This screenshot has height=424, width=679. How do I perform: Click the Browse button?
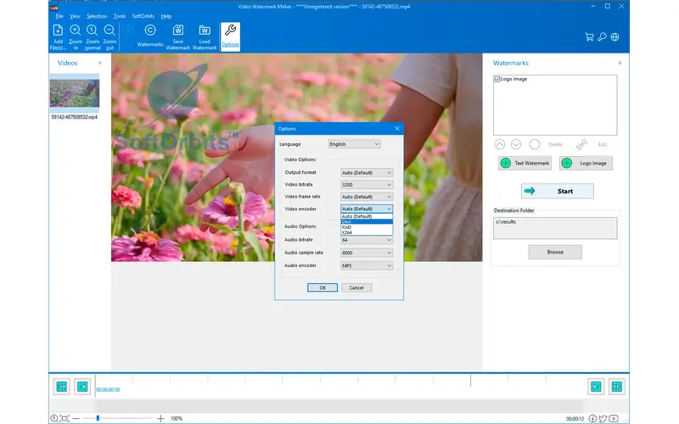[x=555, y=252]
